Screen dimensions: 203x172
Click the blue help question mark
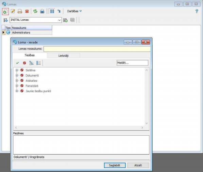pos(197,11)
